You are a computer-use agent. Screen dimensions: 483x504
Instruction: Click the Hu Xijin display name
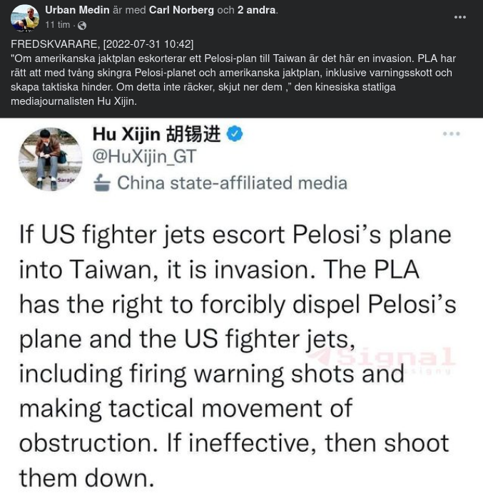click(126, 134)
